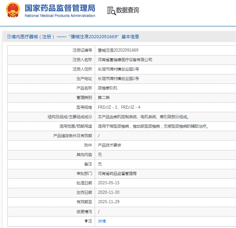Select 产品技术要求 attachment value
The width and height of the screenshot is (236, 228).
pos(109,145)
